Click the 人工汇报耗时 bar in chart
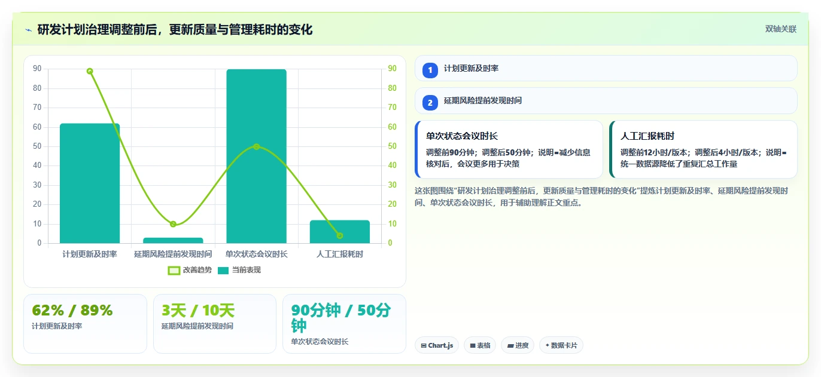 [340, 232]
